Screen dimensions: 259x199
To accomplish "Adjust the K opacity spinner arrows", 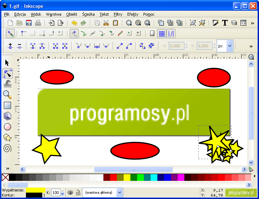I will (63, 192).
